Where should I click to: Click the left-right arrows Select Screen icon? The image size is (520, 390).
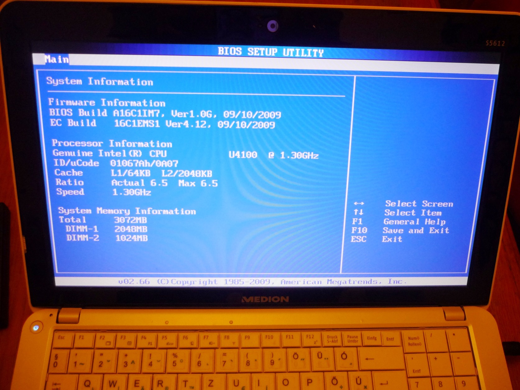click(x=359, y=203)
